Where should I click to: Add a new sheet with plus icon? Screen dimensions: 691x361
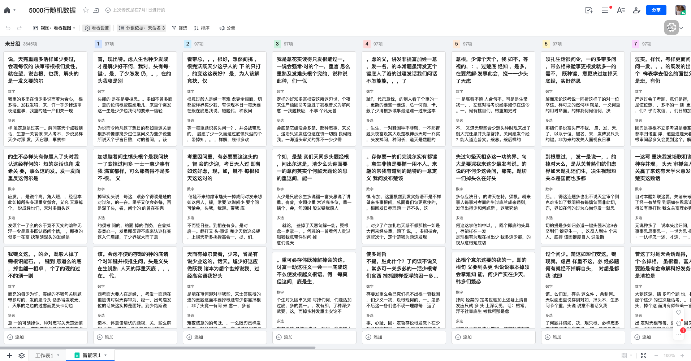pos(9,356)
